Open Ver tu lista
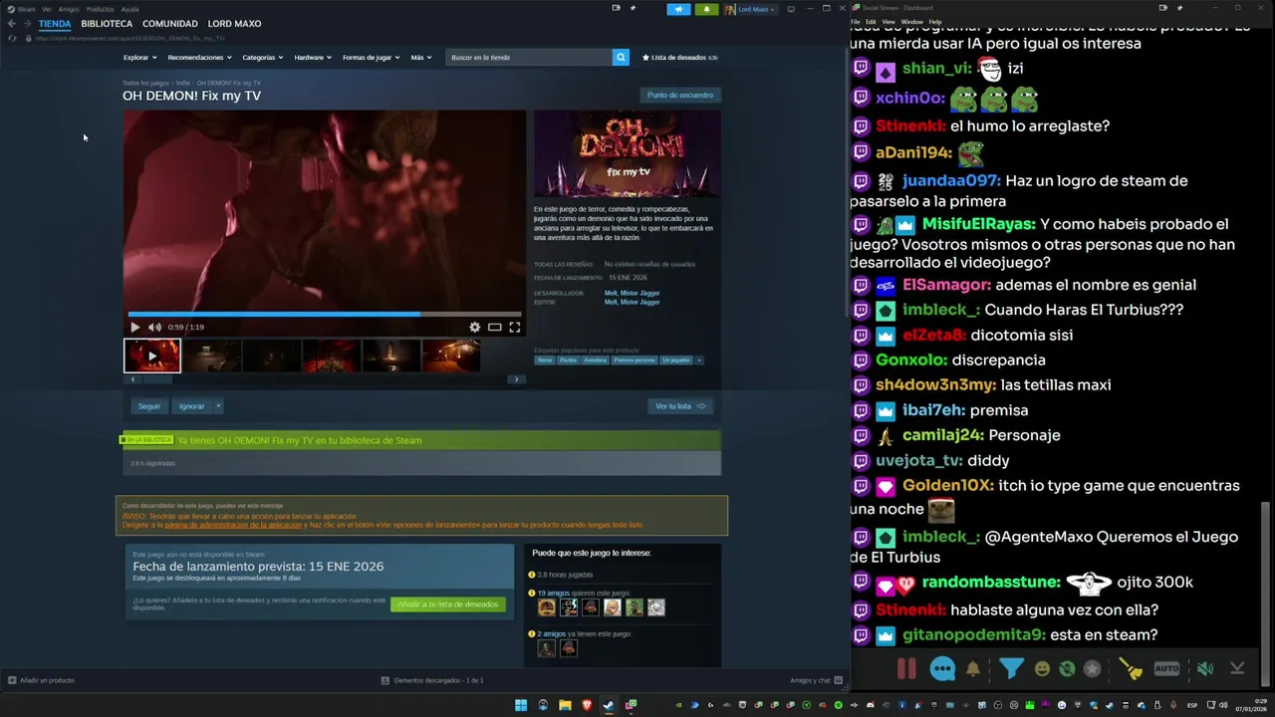The width and height of the screenshot is (1275, 717). (x=680, y=406)
